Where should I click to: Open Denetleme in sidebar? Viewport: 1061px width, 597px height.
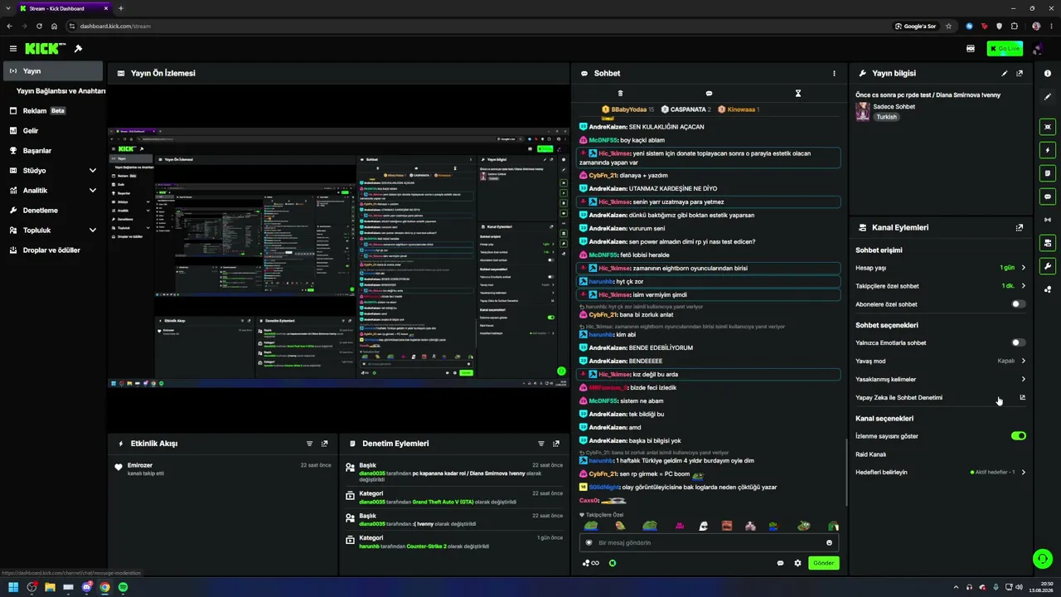point(53,211)
